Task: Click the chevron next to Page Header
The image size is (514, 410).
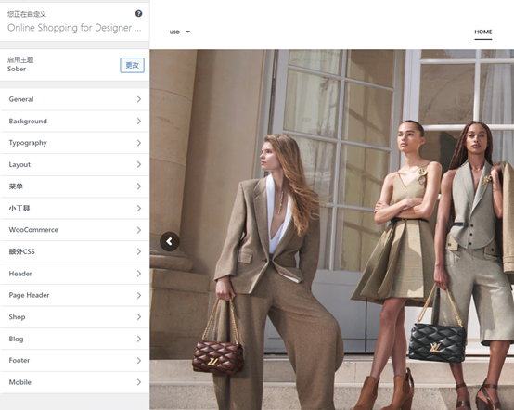Action: (x=139, y=295)
